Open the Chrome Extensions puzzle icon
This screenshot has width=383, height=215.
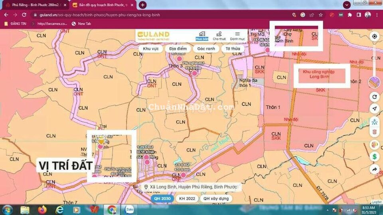click(350, 15)
